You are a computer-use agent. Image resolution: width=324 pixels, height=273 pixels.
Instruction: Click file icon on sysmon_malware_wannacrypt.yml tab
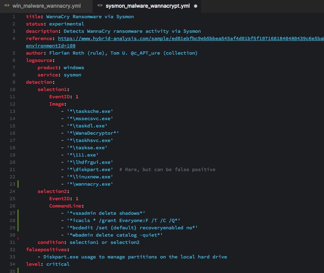100,6
